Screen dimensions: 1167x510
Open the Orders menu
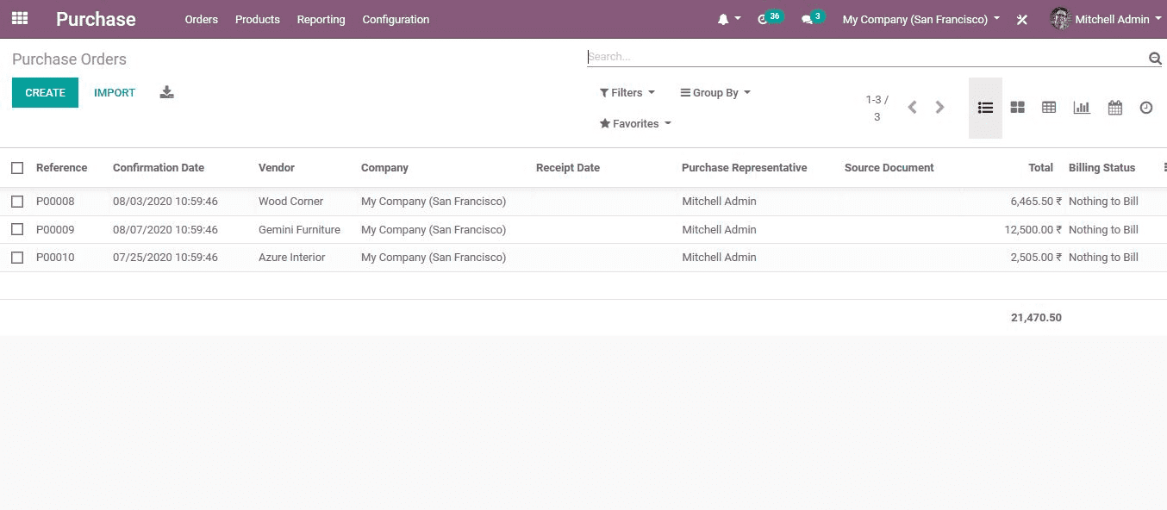[201, 19]
